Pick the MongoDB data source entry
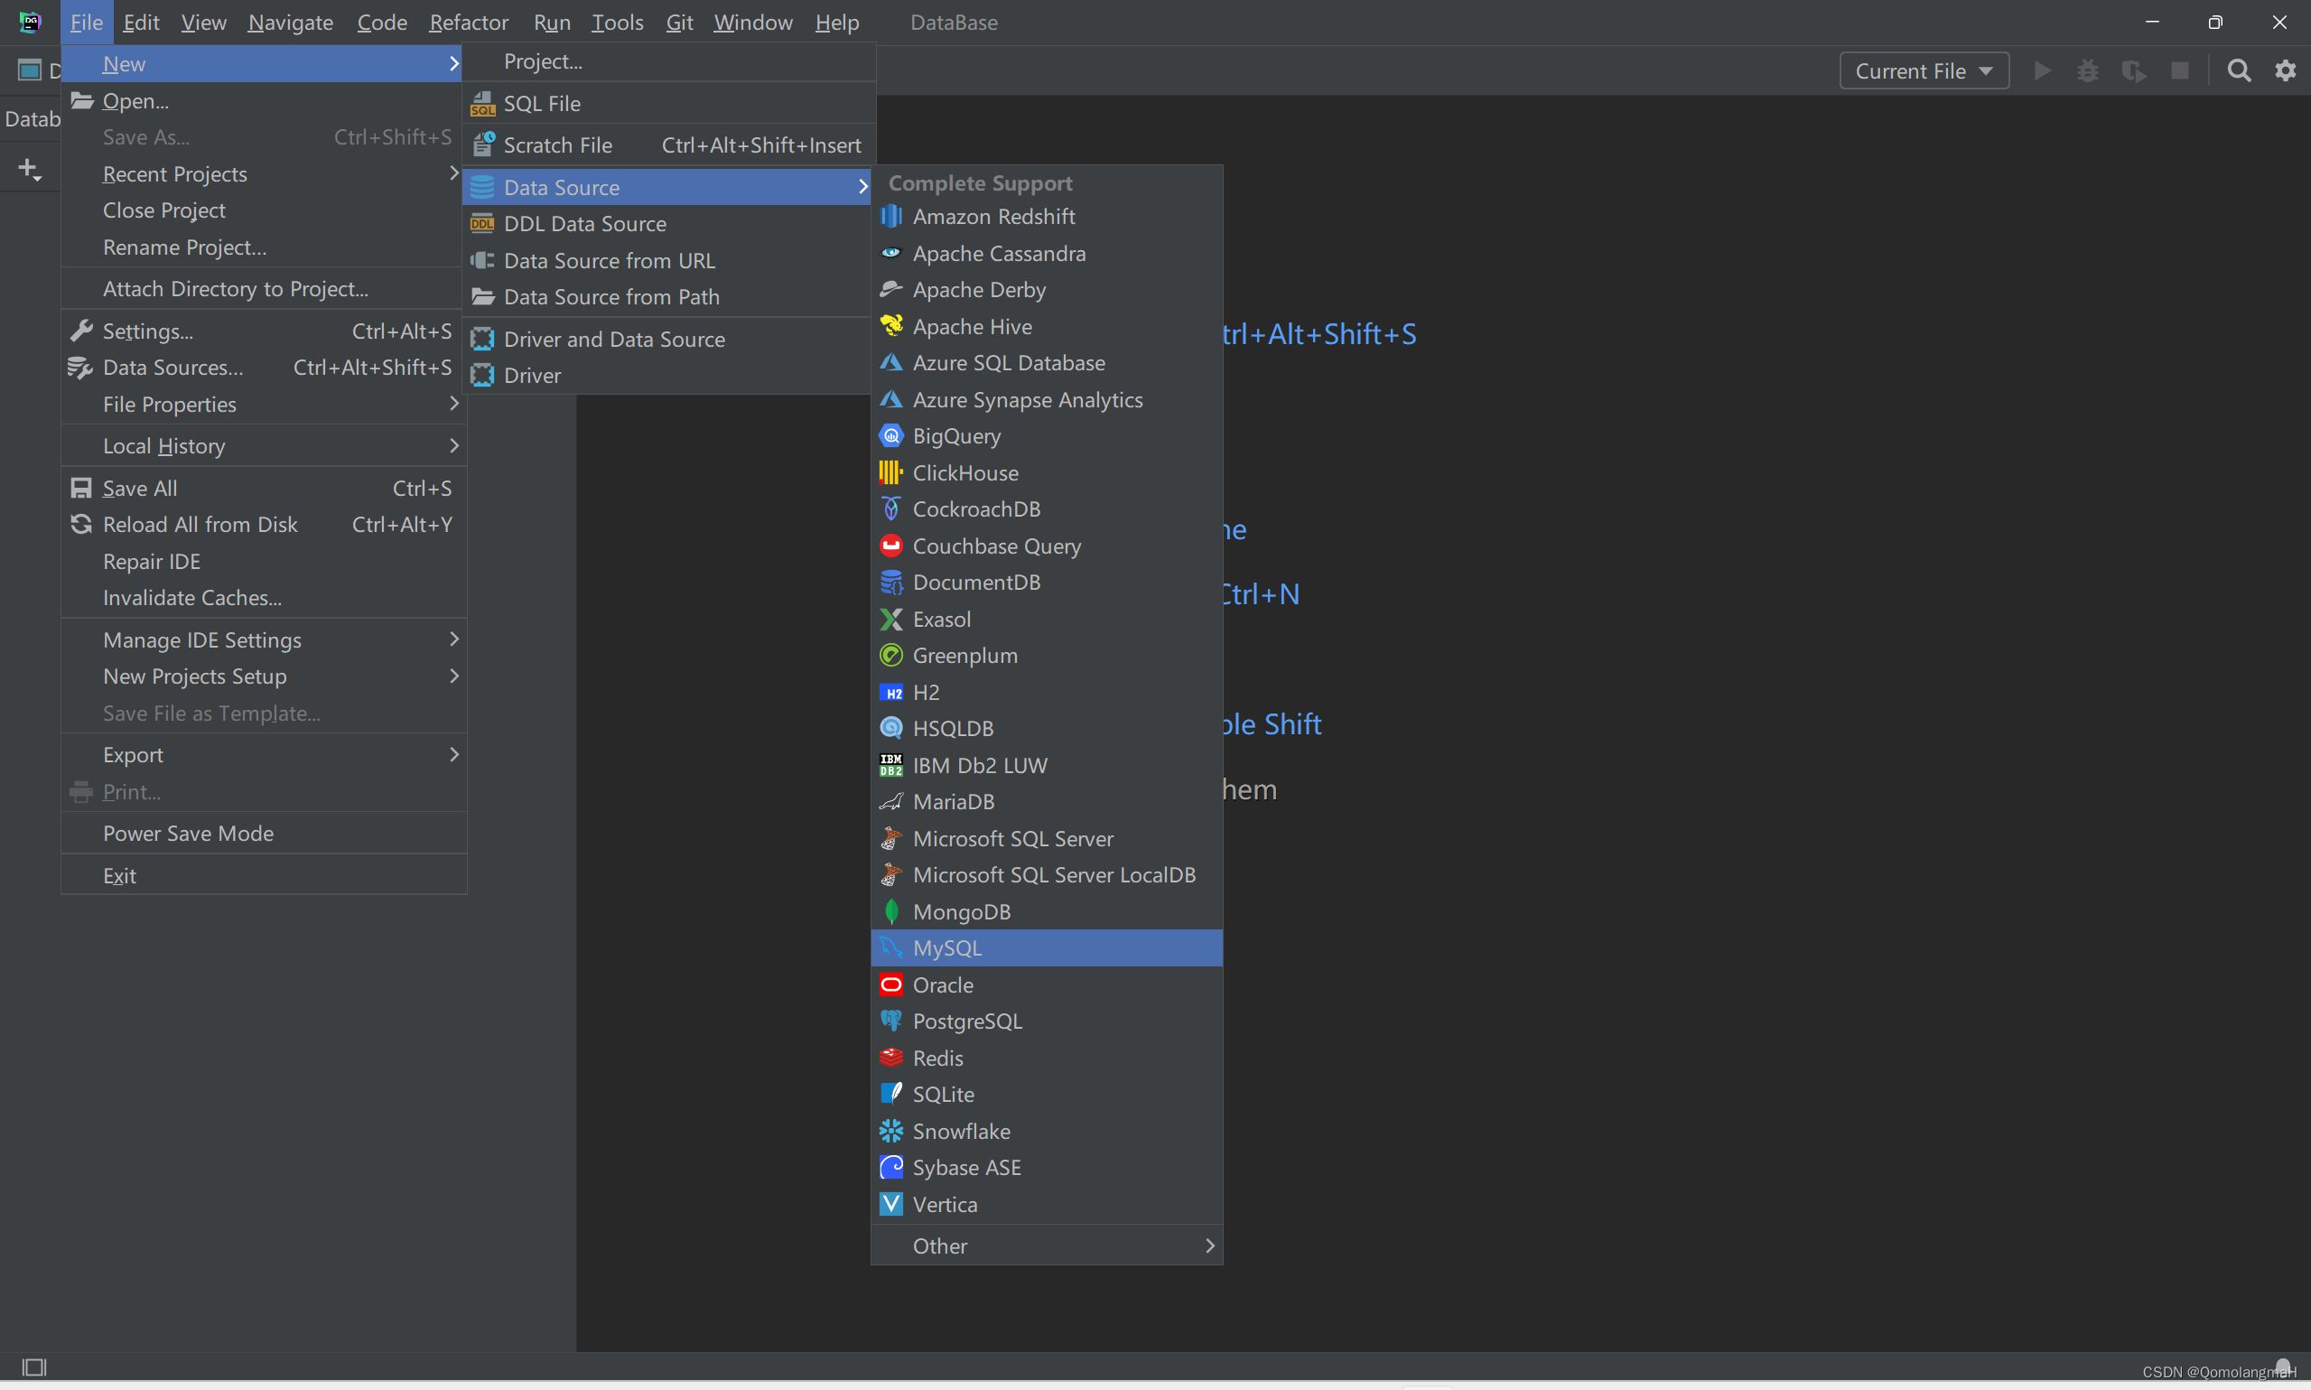Image resolution: width=2311 pixels, height=1390 pixels. 962,911
